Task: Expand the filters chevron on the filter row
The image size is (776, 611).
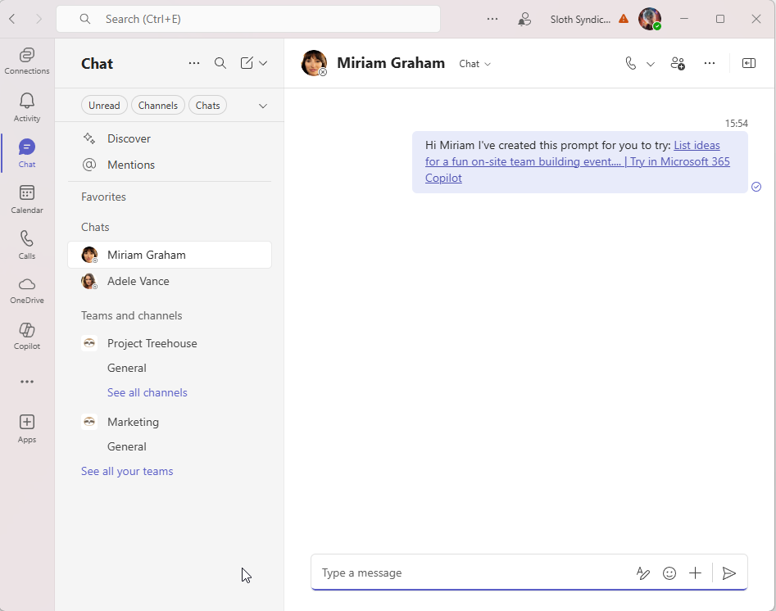Action: pos(262,105)
